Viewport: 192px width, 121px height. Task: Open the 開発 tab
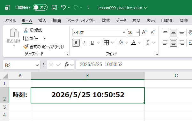[x=184, y=20]
